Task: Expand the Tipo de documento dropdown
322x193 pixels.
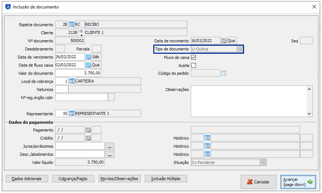Action: 240,49
